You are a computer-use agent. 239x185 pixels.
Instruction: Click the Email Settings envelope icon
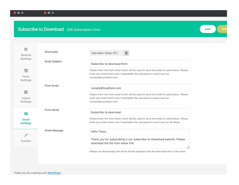tap(26, 114)
